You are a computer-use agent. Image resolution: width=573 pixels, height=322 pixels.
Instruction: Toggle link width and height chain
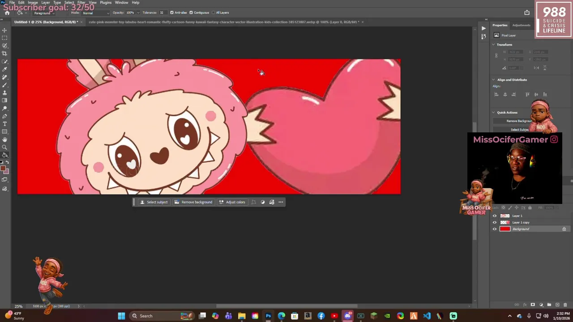[x=496, y=55]
